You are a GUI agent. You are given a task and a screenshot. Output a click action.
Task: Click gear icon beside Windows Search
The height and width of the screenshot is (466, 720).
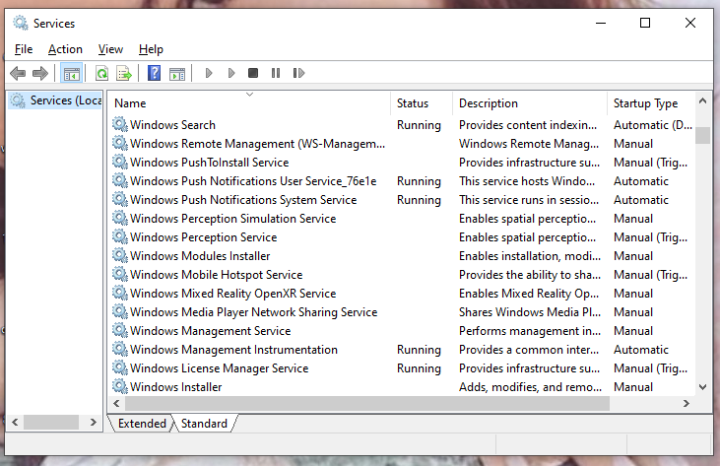coord(120,124)
